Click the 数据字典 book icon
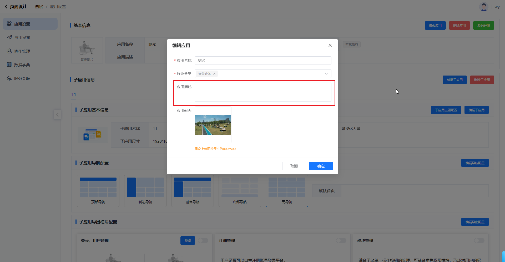This screenshot has height=262, width=505. click(x=9, y=65)
